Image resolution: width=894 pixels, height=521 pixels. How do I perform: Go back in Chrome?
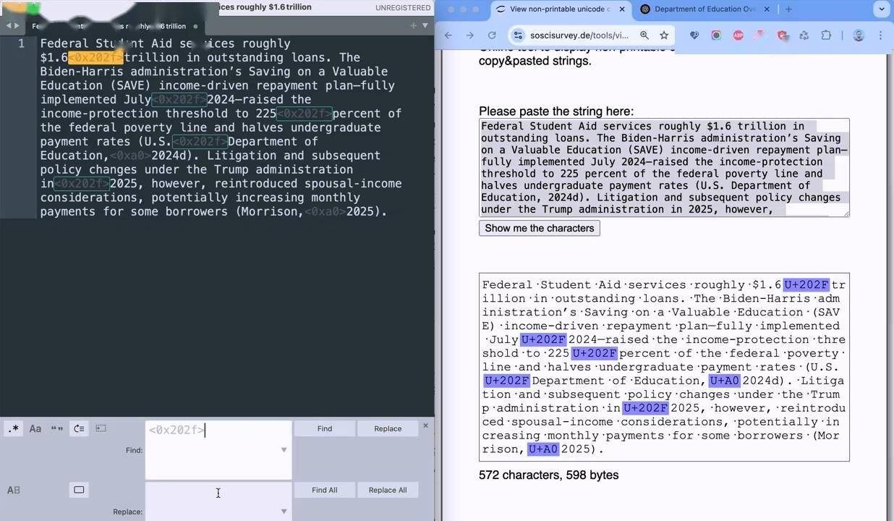[x=448, y=35]
